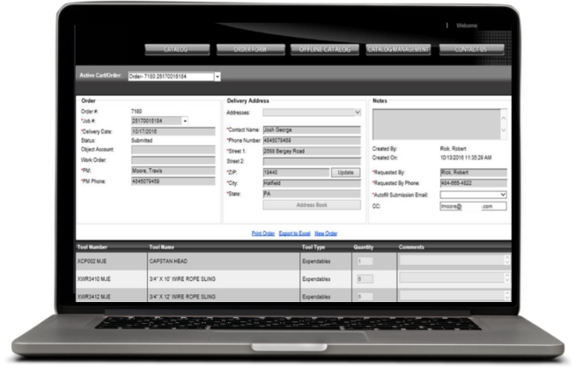
Task: Select tool number XWR3412 MJE
Action: click(x=93, y=297)
